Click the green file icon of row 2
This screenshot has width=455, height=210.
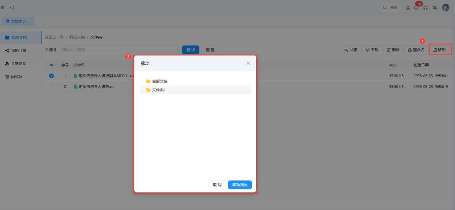tap(75, 86)
